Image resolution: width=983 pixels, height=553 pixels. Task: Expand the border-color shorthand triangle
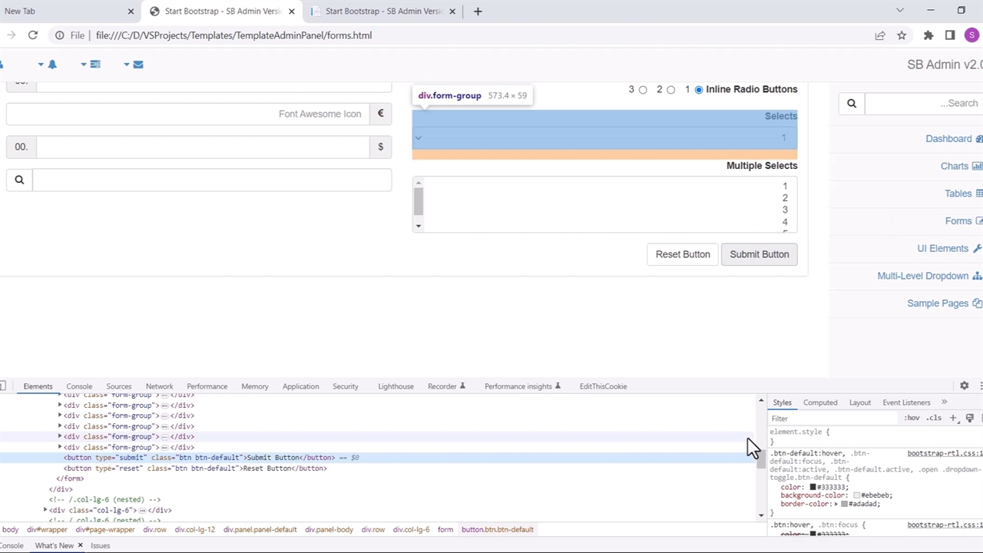[x=836, y=504]
